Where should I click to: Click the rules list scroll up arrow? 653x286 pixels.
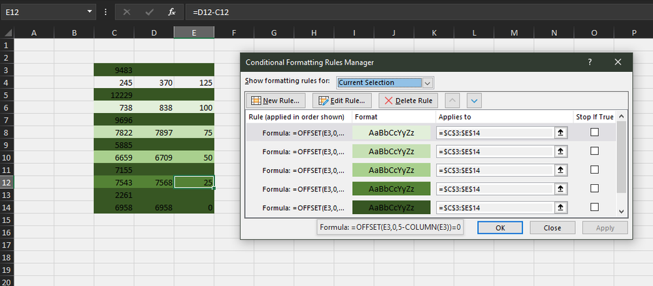click(x=622, y=117)
